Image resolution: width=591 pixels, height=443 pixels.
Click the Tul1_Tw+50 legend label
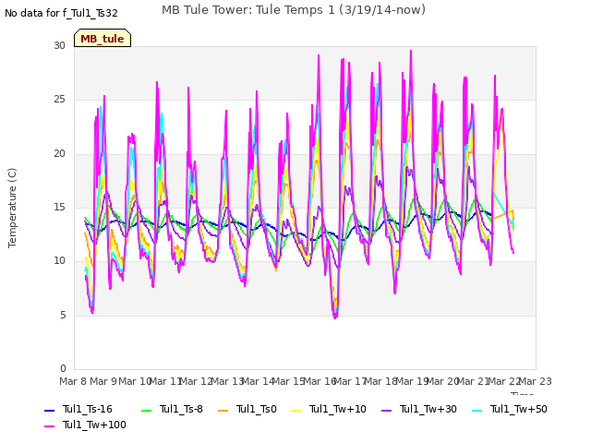[x=519, y=409]
